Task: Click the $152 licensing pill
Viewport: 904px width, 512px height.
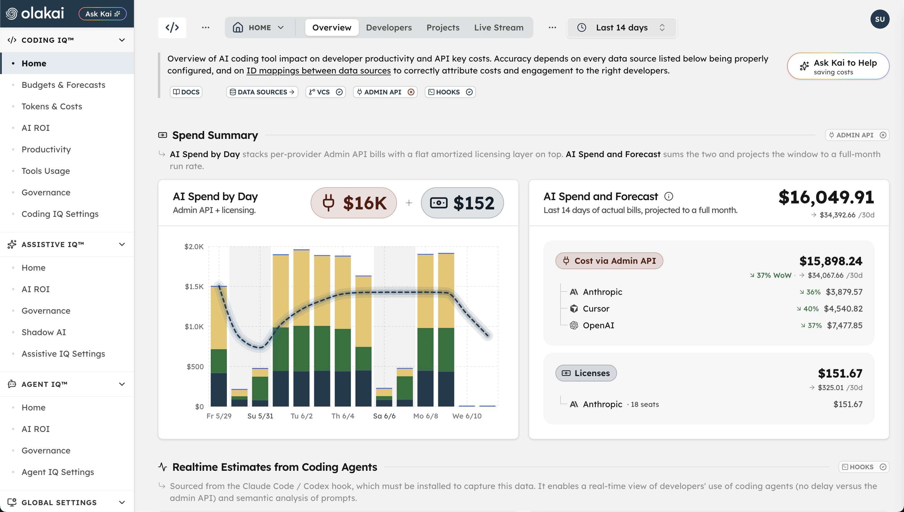Action: (462, 203)
